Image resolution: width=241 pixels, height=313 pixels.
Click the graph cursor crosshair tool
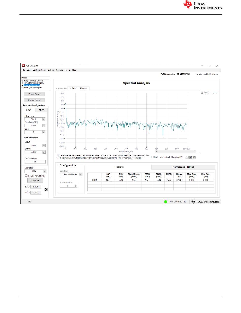(187, 157)
